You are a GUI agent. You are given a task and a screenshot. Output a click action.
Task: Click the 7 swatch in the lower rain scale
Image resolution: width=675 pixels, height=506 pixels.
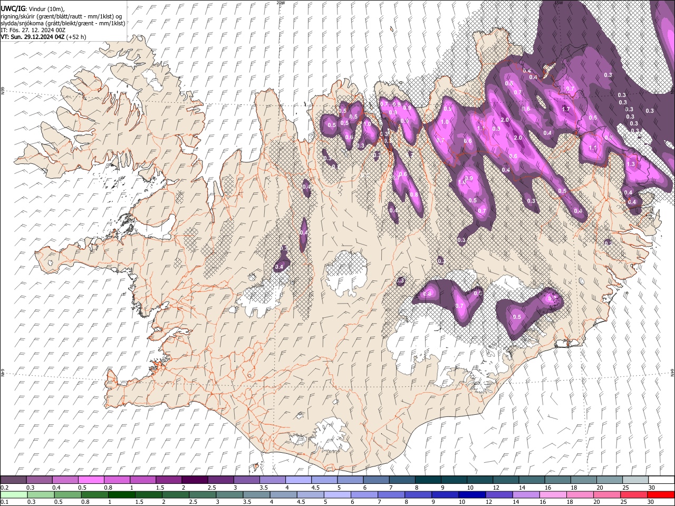(391, 494)
